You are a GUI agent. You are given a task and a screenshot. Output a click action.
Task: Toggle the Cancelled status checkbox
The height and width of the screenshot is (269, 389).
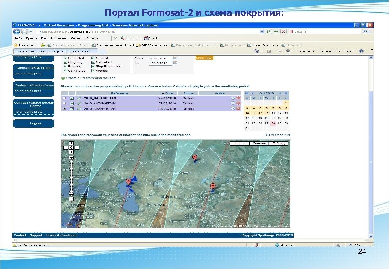93,62
